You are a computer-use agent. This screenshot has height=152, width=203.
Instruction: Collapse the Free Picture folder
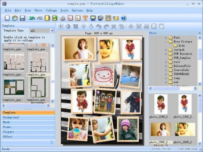tap(166, 42)
